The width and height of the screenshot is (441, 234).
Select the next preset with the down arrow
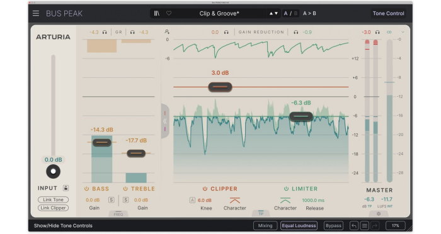[x=276, y=13]
